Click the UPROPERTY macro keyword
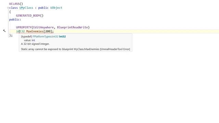Viewport: 219px width, 123px height. [24, 27]
